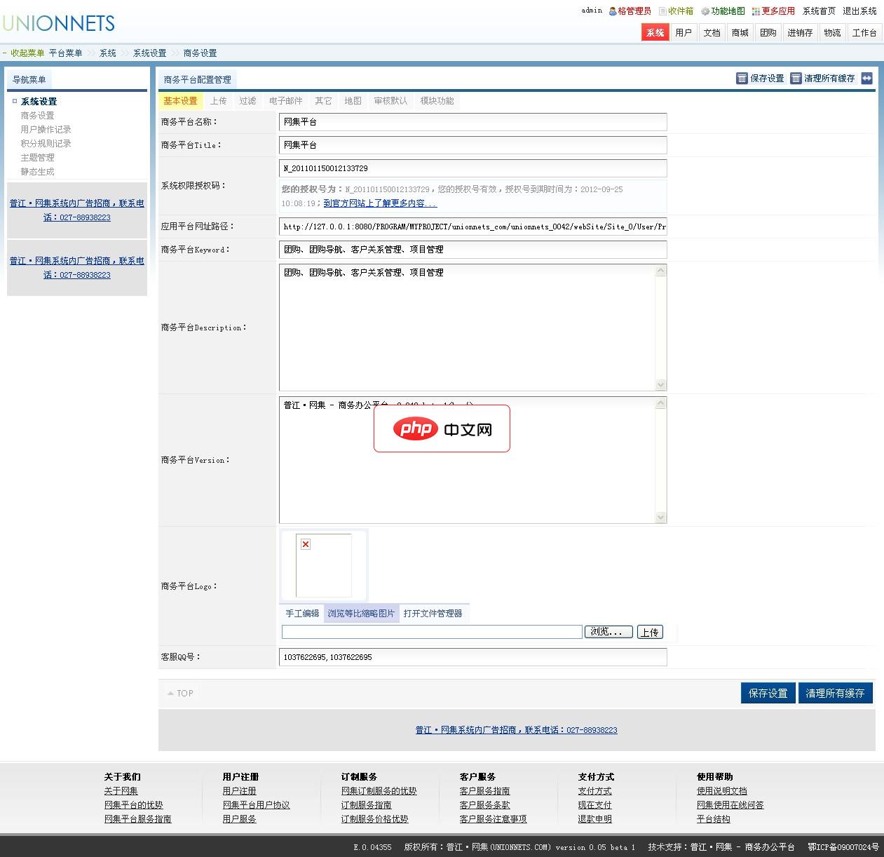Image resolution: width=884 pixels, height=857 pixels.
Task: Click the 管理员 user avatar icon
Action: (x=613, y=11)
